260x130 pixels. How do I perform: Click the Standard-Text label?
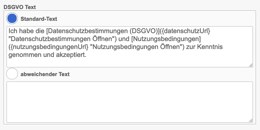pyautogui.click(x=39, y=19)
